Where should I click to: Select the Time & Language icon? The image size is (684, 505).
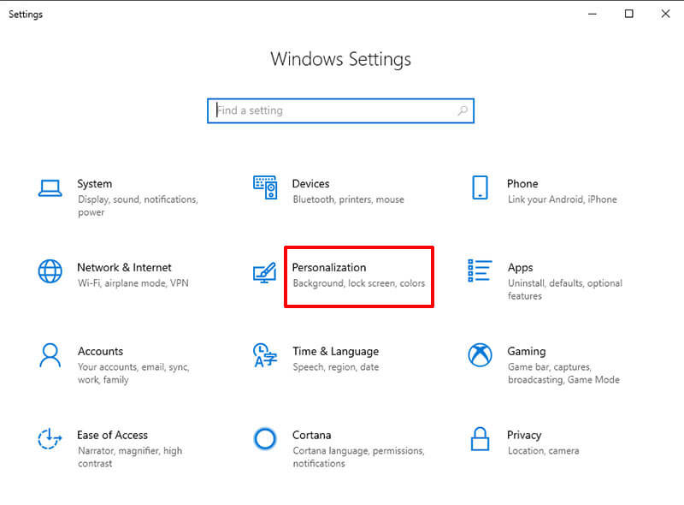[265, 355]
